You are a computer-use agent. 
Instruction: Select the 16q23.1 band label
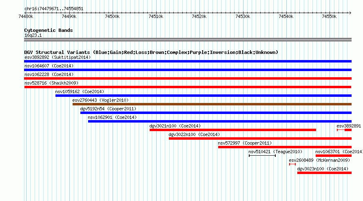33,35
